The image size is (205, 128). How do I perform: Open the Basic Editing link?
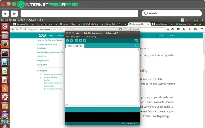[49, 86]
